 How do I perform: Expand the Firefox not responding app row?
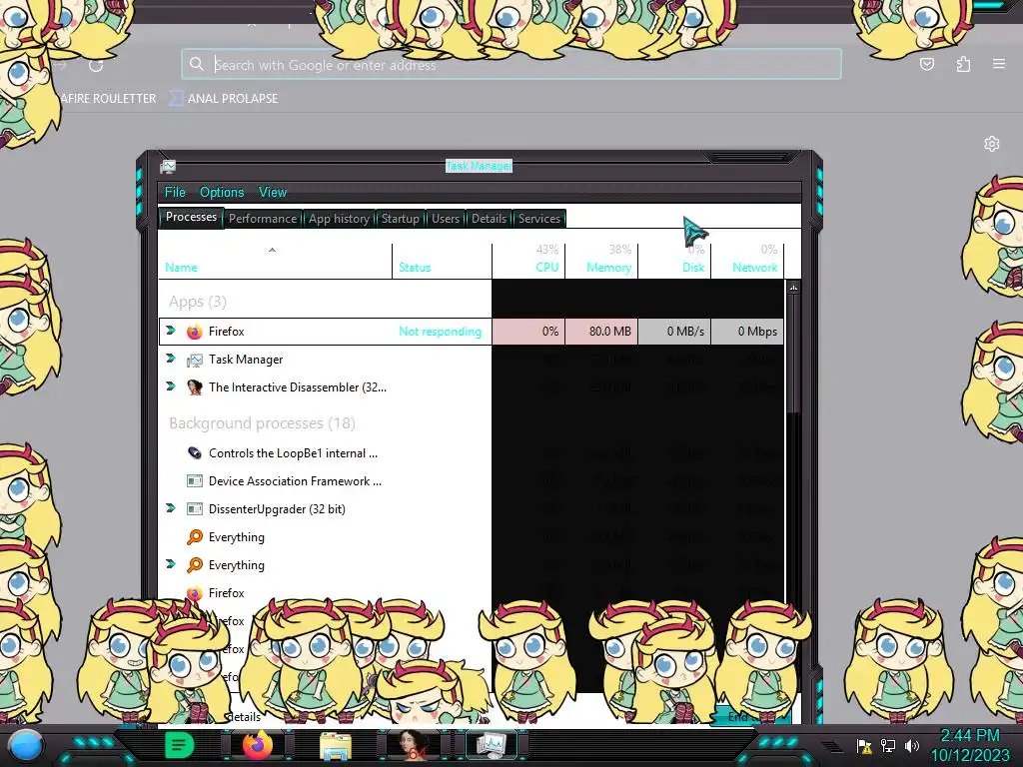pos(171,331)
